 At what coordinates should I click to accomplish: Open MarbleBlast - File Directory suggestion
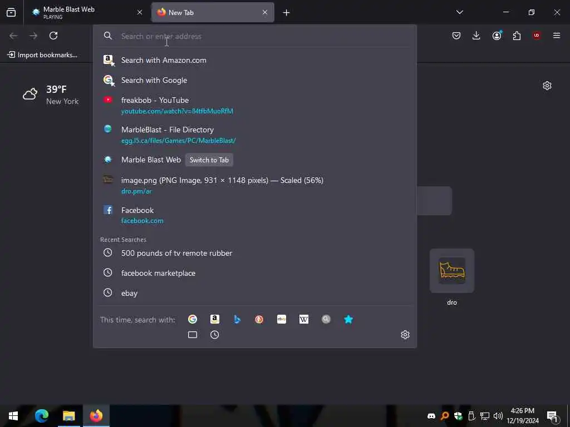[x=254, y=135]
